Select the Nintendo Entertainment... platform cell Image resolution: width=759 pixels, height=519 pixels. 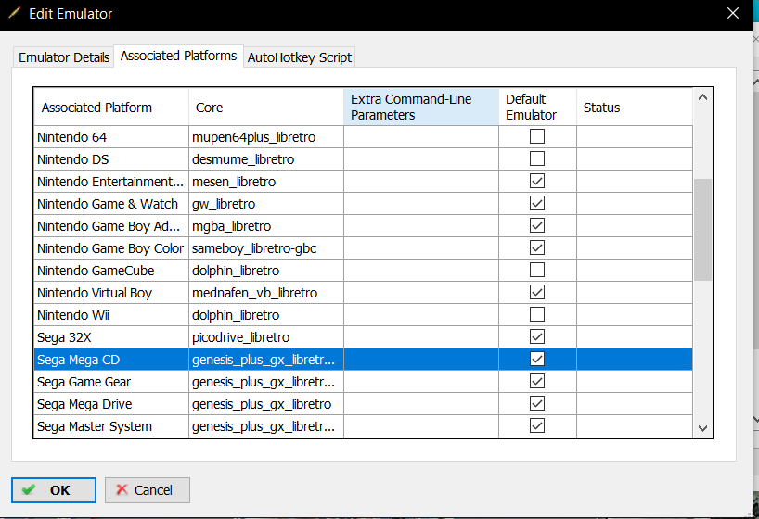click(x=110, y=182)
